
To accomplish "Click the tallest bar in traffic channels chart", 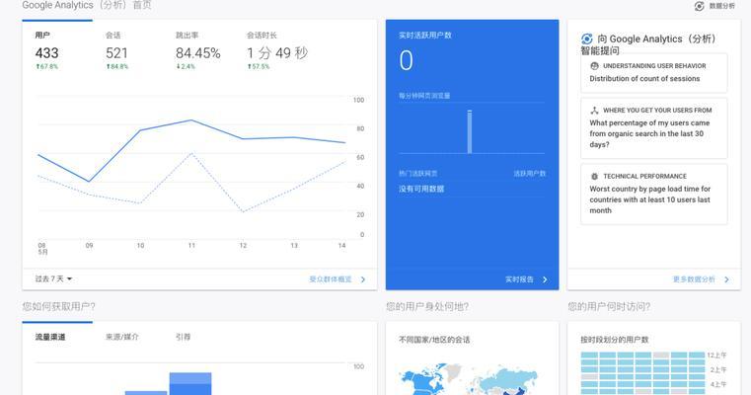I will pos(190,383).
